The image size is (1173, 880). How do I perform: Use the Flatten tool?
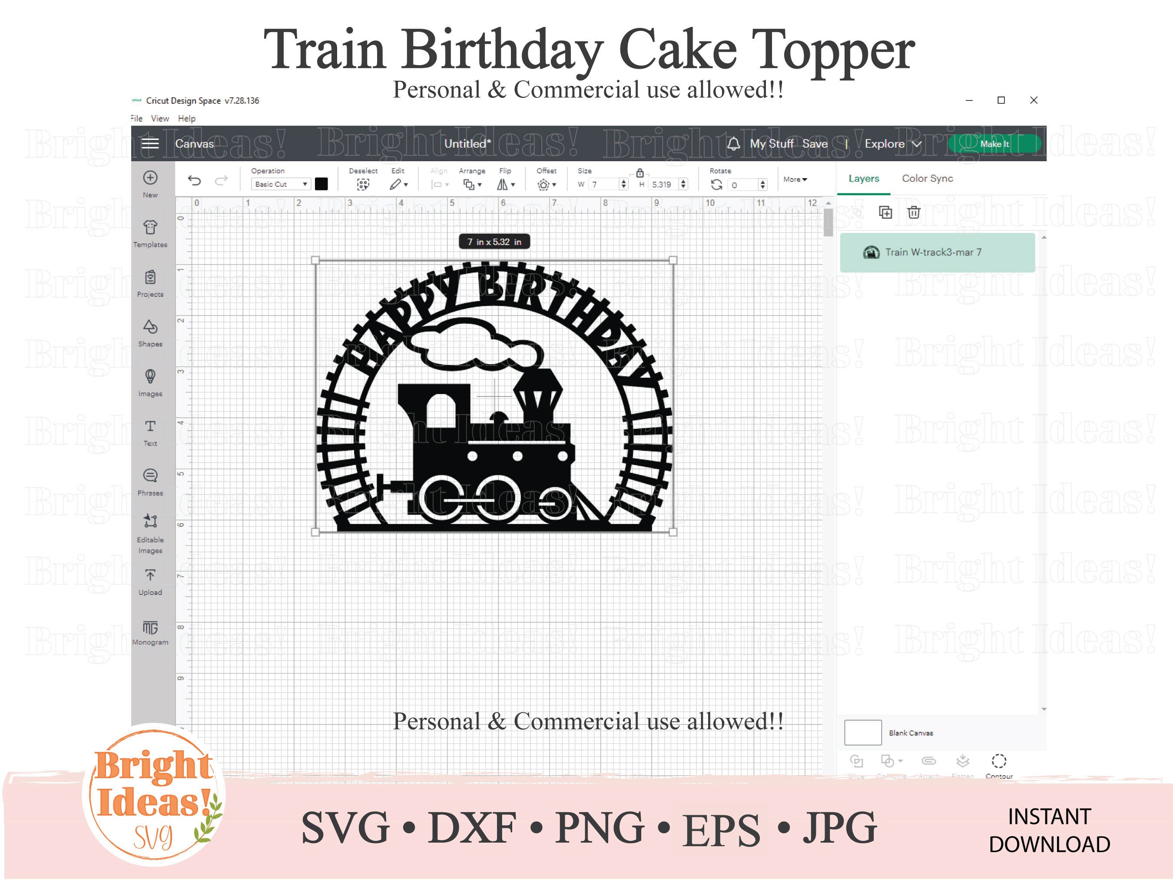pos(962,761)
